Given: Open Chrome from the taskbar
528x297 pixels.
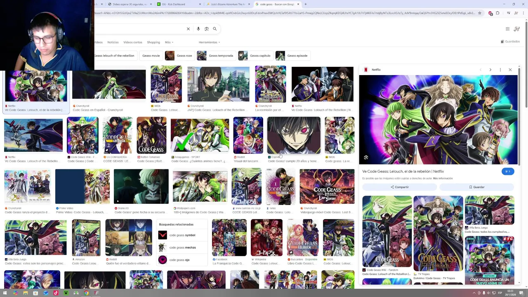Looking at the screenshot, I should coord(86,293).
